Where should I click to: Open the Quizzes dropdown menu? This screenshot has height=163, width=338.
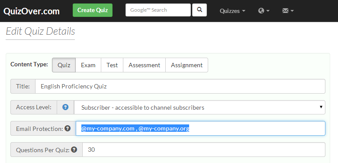[x=232, y=11]
